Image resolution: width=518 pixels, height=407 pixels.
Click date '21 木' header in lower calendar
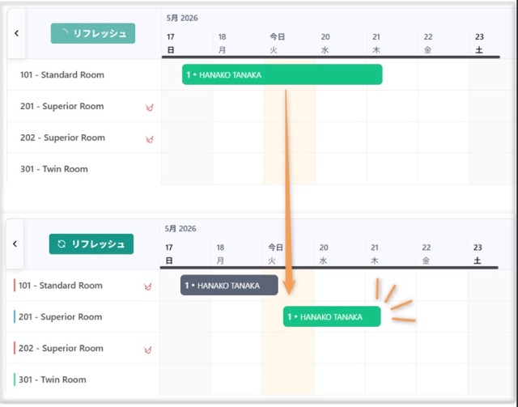[375, 254]
